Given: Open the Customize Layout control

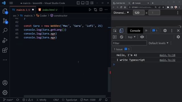Looking at the screenshot, I should (x=92, y=3).
